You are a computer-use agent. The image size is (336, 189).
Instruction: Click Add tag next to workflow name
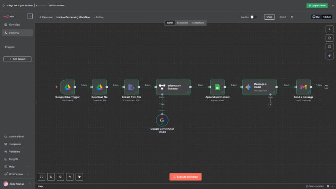(x=99, y=17)
